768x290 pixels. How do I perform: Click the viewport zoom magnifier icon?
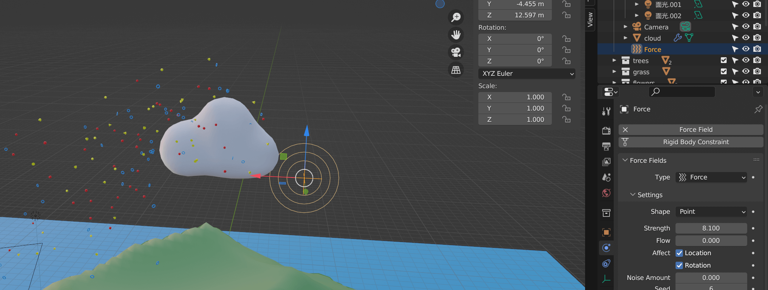(x=456, y=17)
